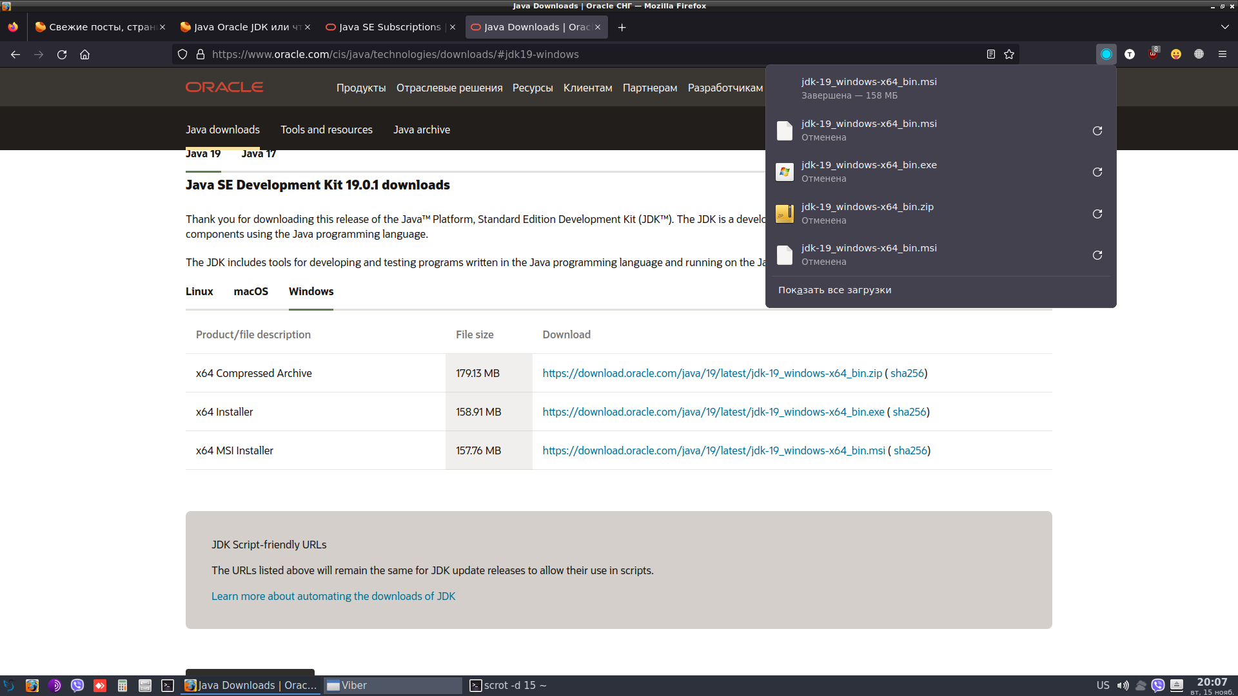This screenshot has width=1238, height=696.
Task: Click the Firefox reload page icon
Action: 62,55
